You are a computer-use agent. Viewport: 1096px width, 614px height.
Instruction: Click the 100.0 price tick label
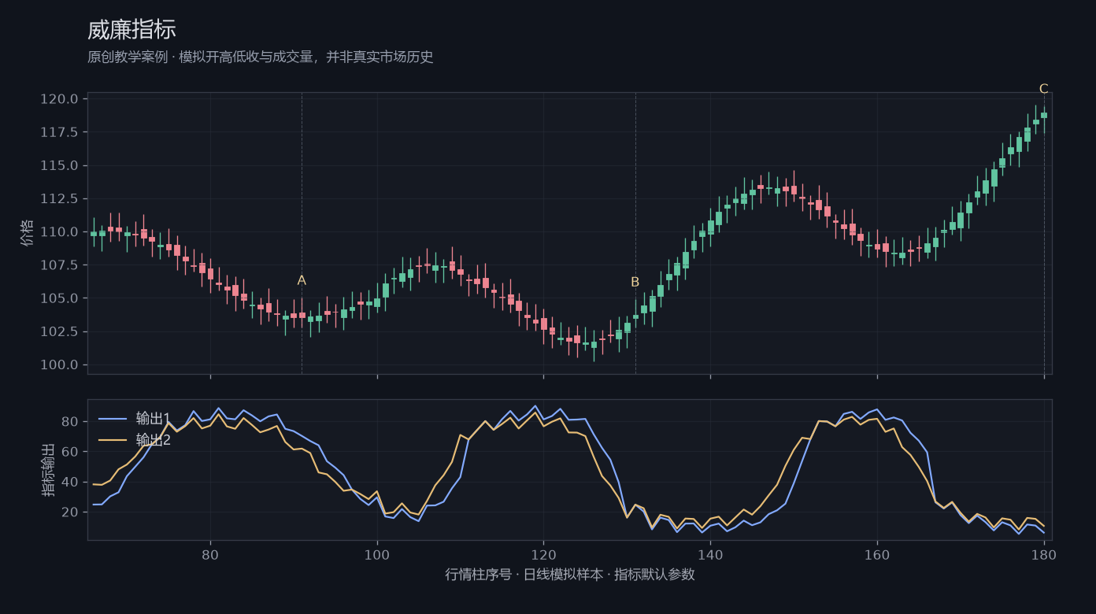coord(60,364)
